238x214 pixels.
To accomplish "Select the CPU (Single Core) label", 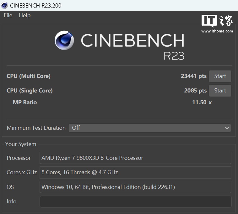I will 30,91.
